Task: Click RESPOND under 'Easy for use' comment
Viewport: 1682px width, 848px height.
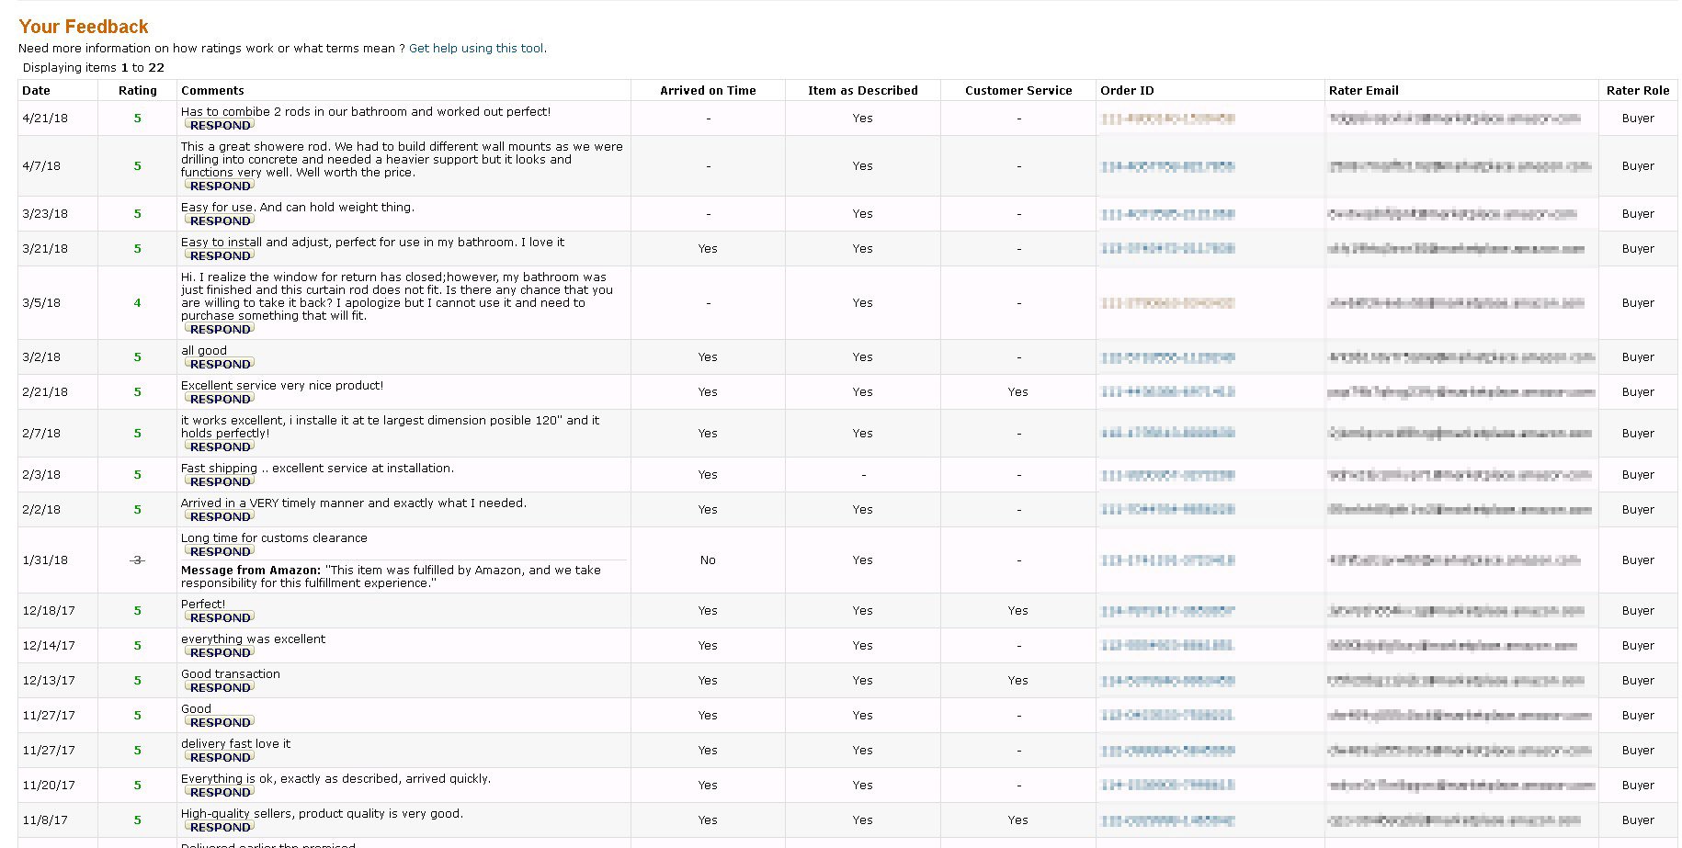Action: click(x=220, y=220)
